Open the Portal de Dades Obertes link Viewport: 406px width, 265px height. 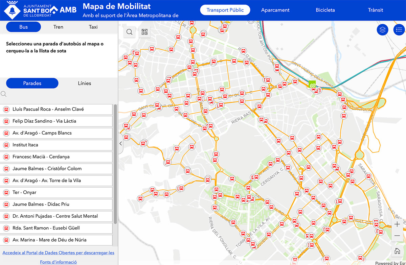[58, 253]
